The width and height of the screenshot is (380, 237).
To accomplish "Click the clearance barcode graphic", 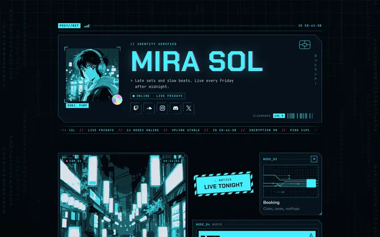I will [x=300, y=116].
